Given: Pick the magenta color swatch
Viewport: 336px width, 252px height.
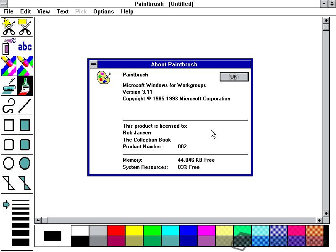Looking at the screenshot, I should coord(206,230).
